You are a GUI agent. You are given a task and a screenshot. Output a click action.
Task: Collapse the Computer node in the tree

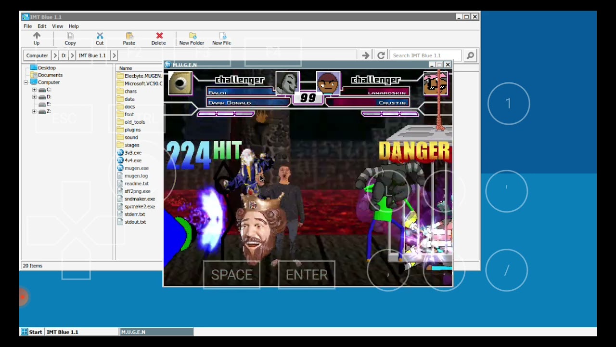[26, 82]
